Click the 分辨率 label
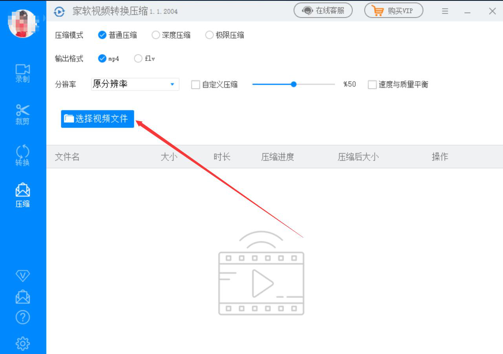Image resolution: width=503 pixels, height=354 pixels. 66,85
